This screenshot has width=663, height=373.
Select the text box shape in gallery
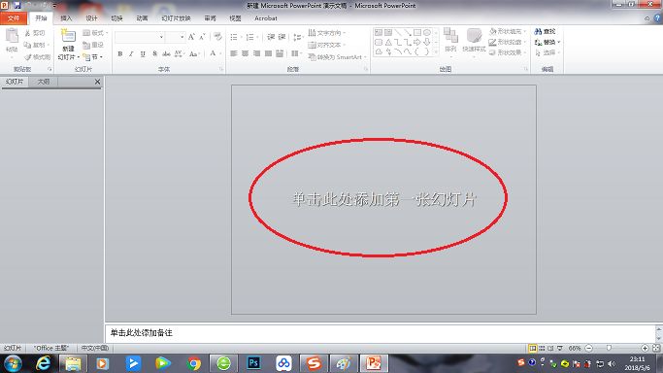pos(379,33)
